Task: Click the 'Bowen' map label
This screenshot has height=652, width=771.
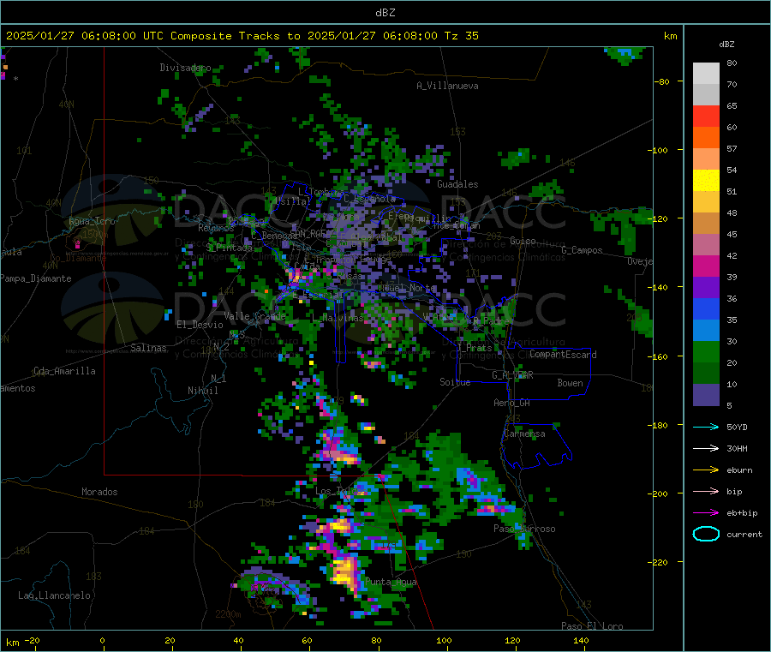Action: point(570,383)
